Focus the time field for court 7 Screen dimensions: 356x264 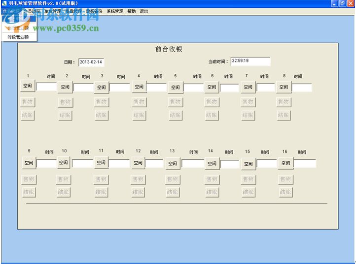(266, 88)
